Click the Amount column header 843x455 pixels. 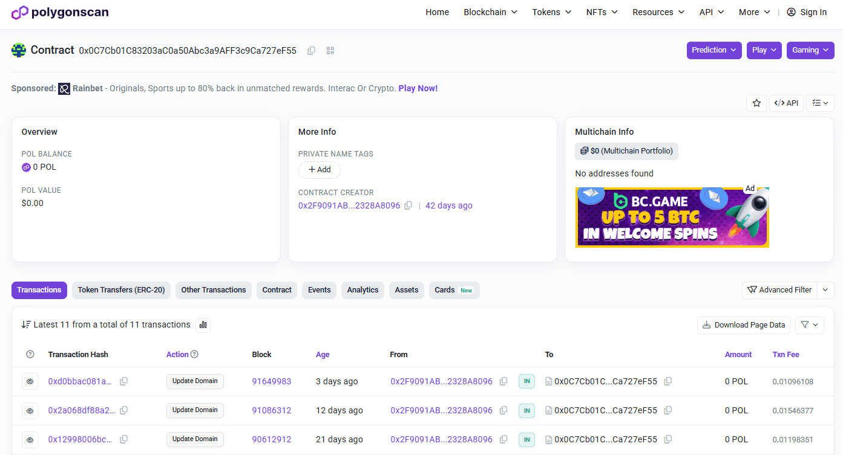(738, 355)
